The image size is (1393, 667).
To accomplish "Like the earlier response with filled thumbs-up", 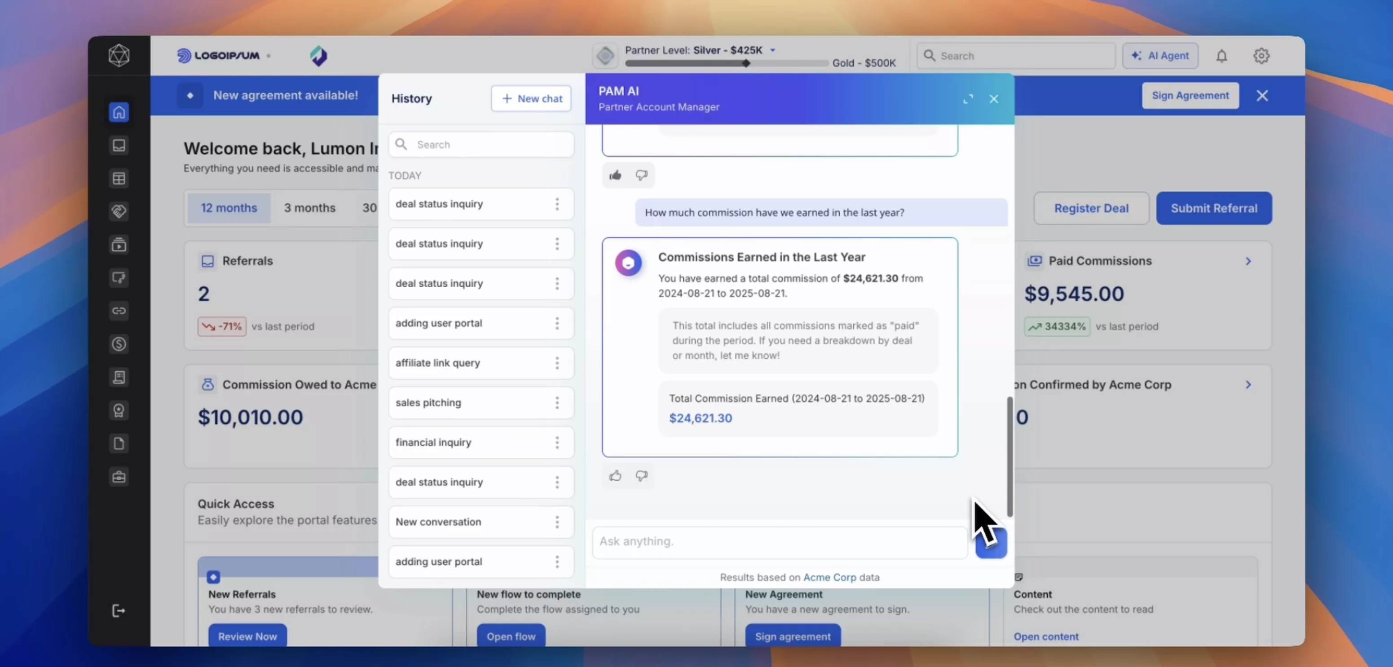I will [615, 175].
